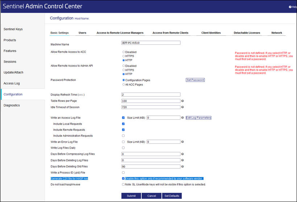Image resolution: width=297 pixels, height=202 pixels.
Task: Select HTTP for Allow Remote Access to ACC
Action: click(124, 60)
